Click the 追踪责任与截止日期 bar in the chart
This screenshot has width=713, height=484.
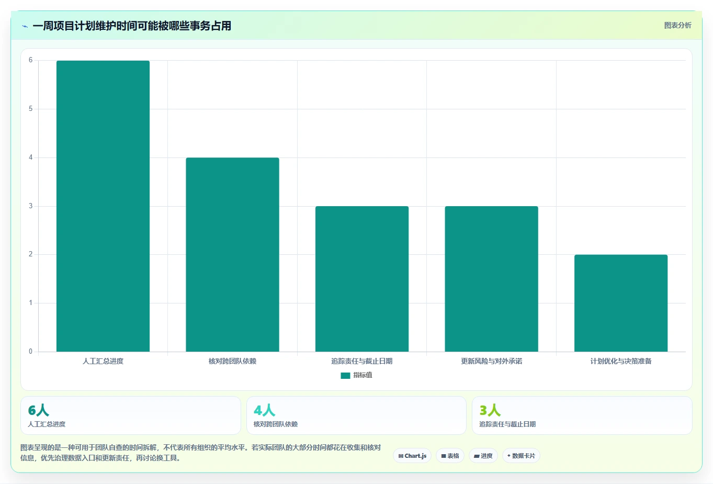pos(362,279)
